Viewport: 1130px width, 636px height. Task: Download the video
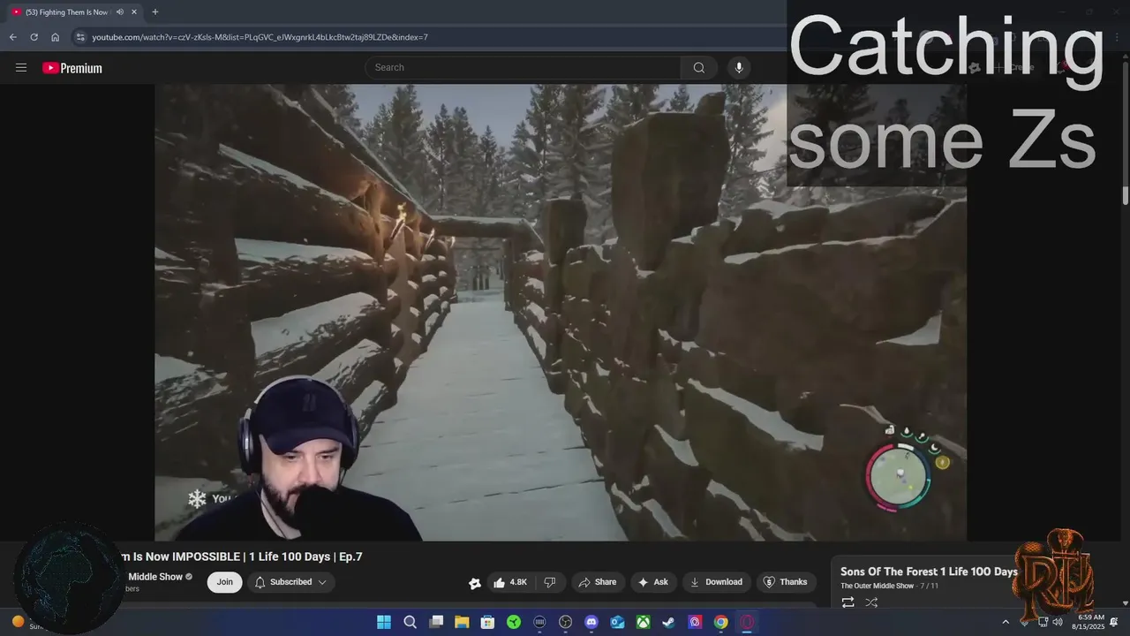[x=716, y=582]
